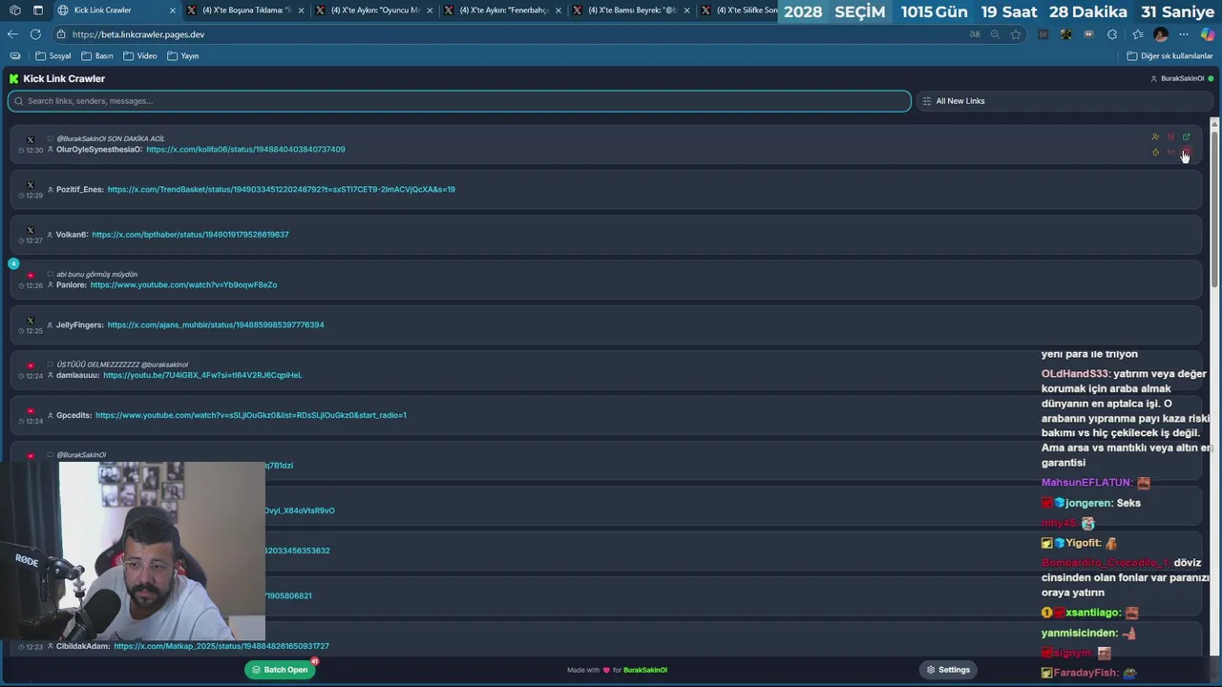Open the workspaces icon at top-left of browser
Image resolution: width=1222 pixels, height=687 pixels.
[14, 10]
